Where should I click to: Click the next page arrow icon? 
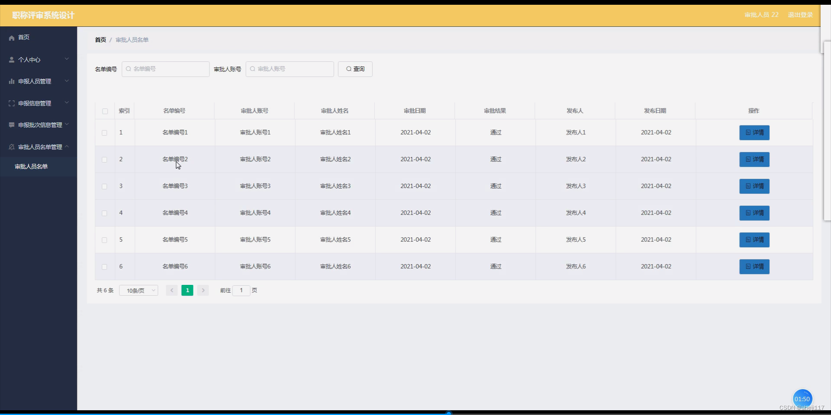coord(203,290)
